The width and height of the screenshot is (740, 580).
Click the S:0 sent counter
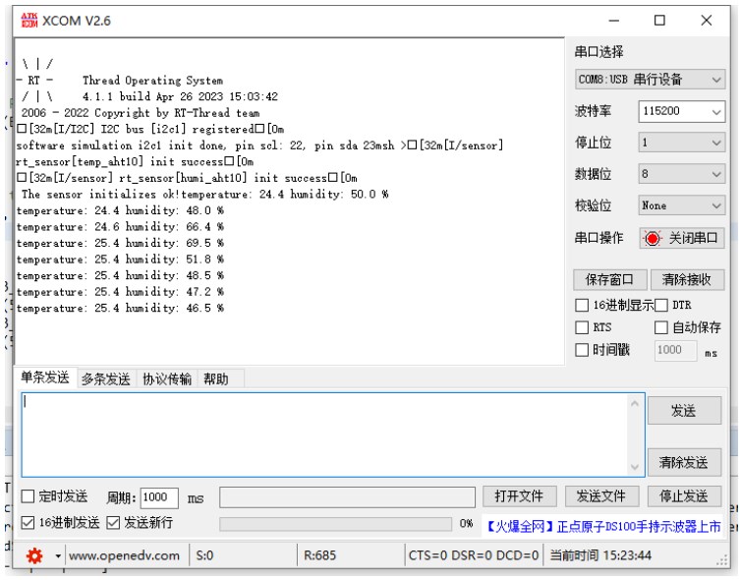(204, 556)
